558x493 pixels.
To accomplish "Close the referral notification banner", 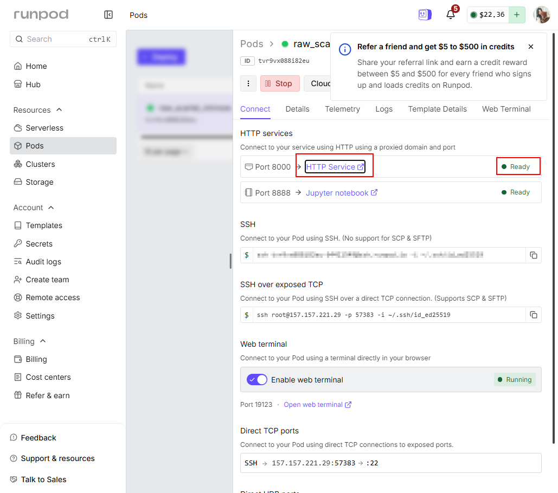I will click(x=530, y=47).
